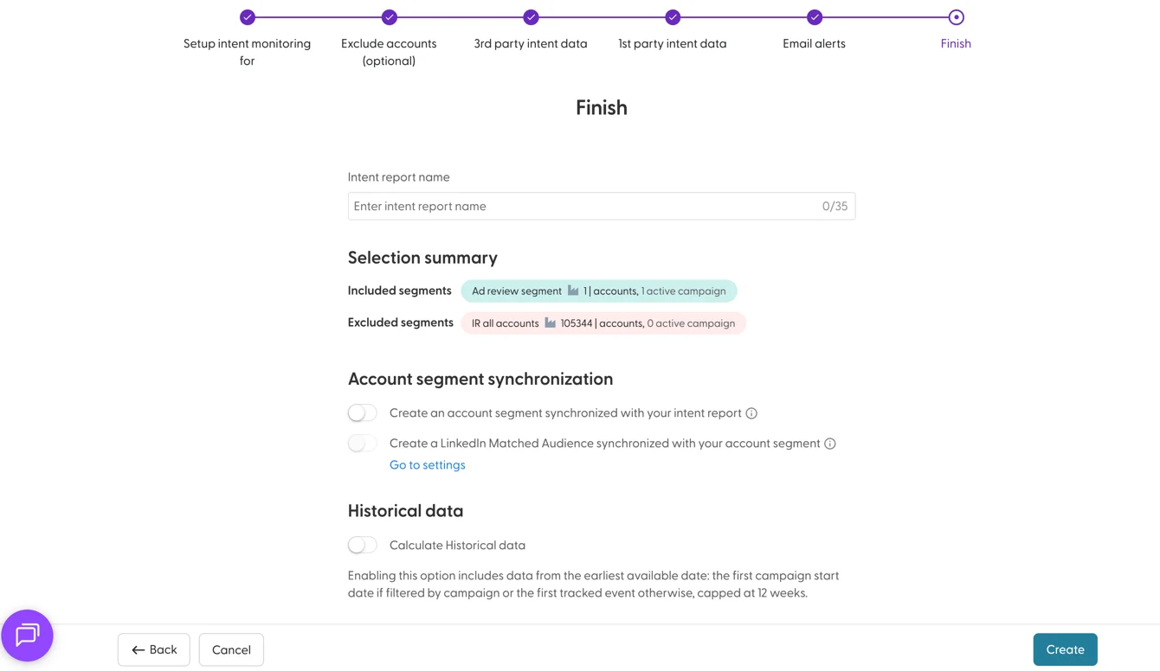Click the Finish step circle
The height and width of the screenshot is (671, 1160).
click(x=956, y=17)
